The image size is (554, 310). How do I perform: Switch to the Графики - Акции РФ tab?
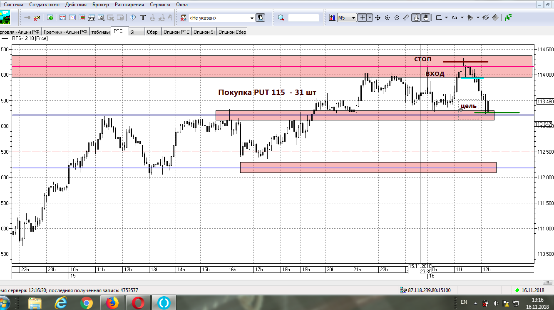coord(65,32)
